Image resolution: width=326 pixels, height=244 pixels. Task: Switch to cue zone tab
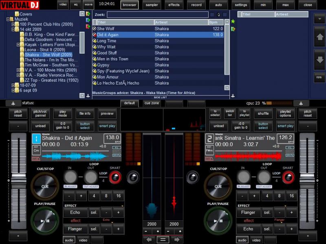(152, 103)
